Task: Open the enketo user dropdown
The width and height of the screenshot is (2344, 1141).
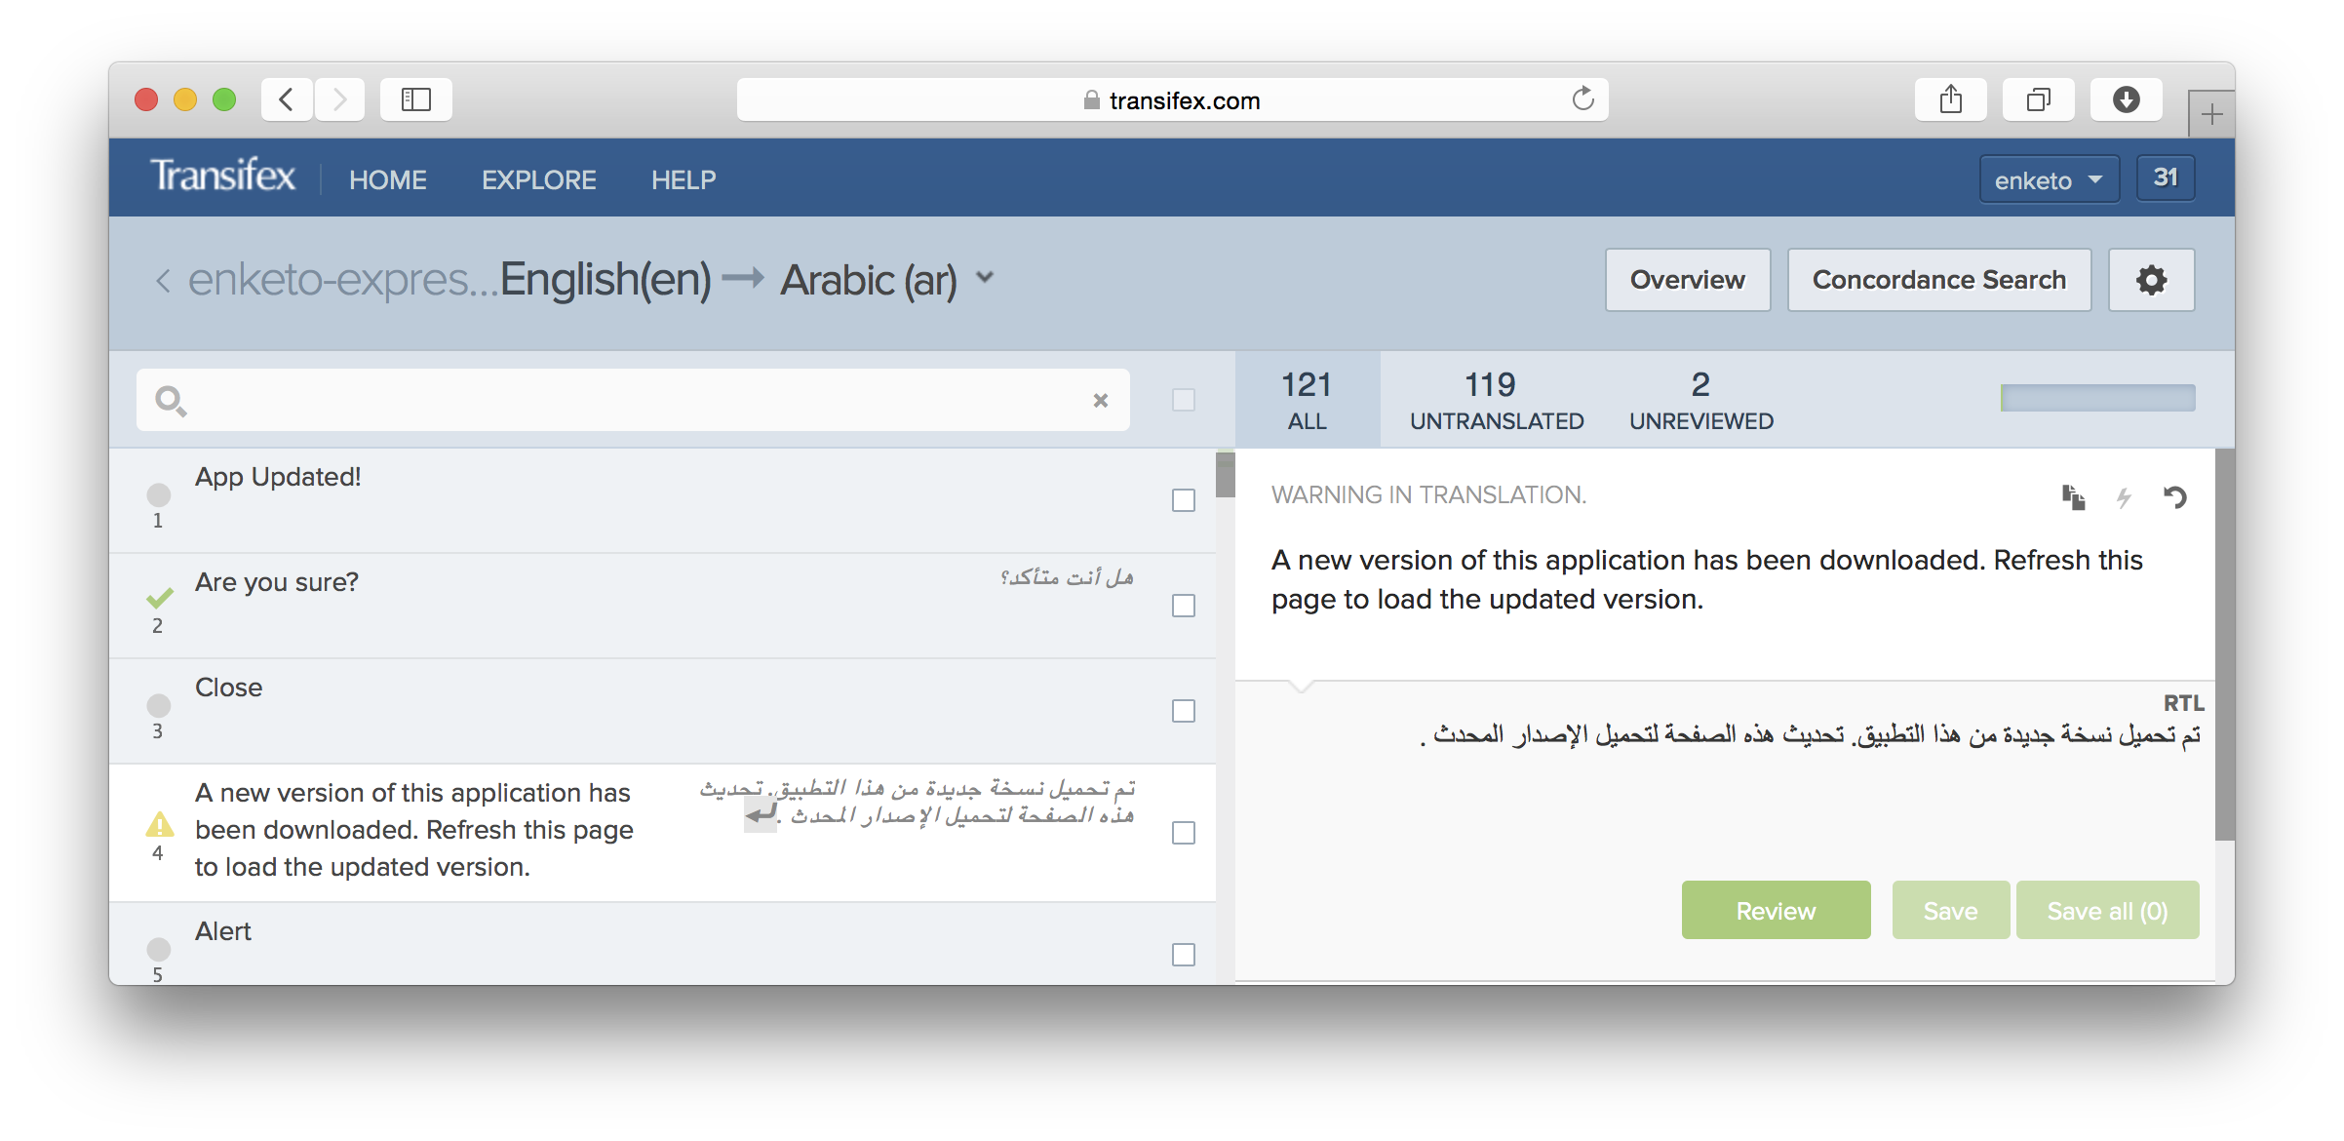Action: [x=2049, y=179]
